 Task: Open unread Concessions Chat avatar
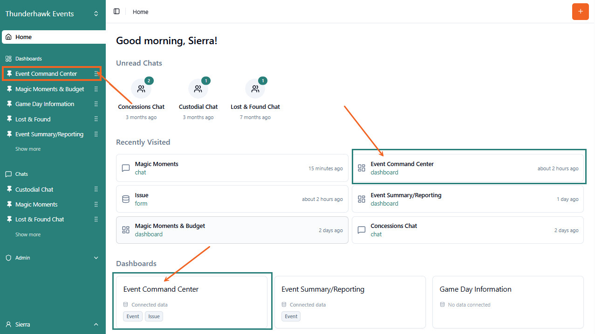click(141, 88)
